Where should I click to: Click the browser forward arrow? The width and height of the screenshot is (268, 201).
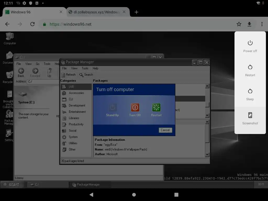(20, 24)
